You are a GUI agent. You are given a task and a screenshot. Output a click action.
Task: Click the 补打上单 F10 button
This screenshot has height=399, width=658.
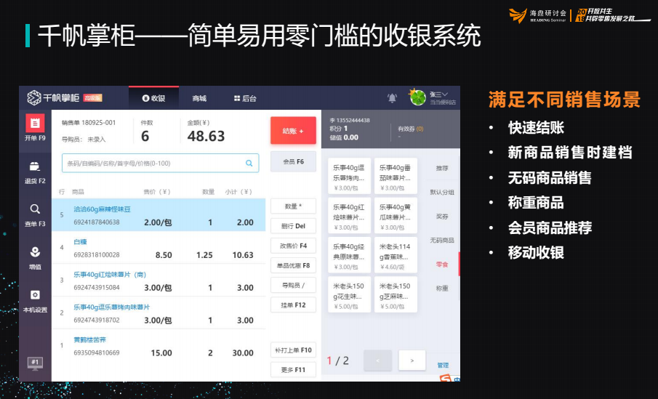[293, 350]
